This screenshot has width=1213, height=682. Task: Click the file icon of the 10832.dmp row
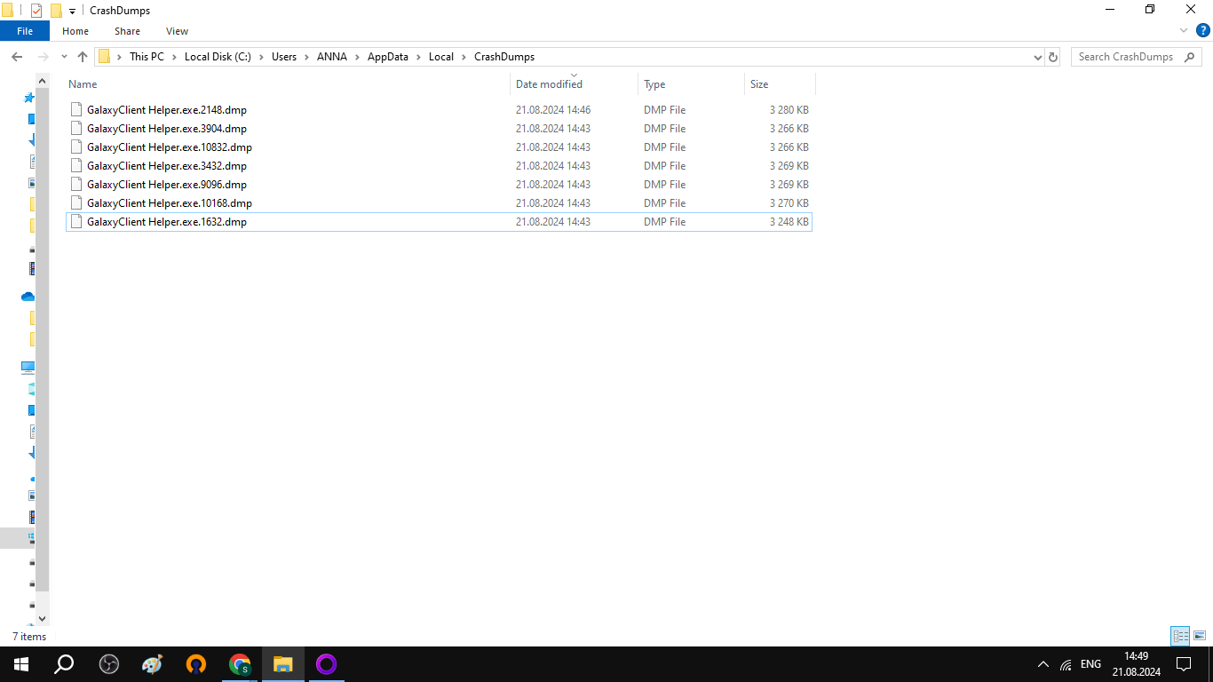(76, 147)
